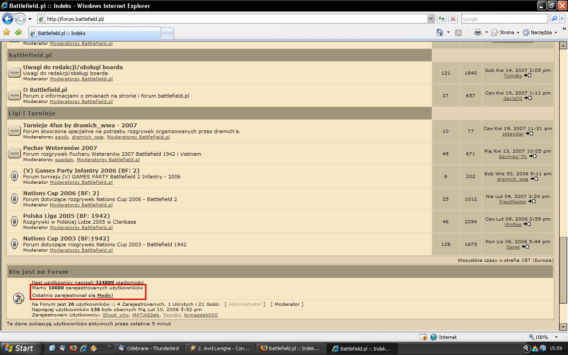
Task: Open the Windows Start menu
Action: pos(21,348)
